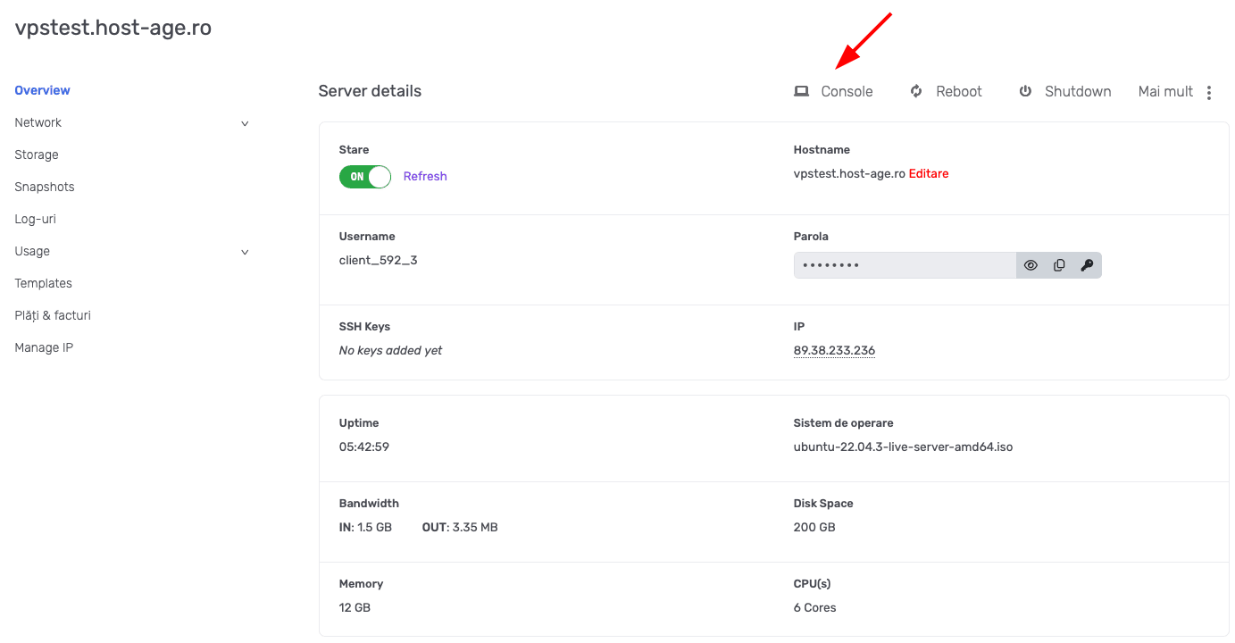The image size is (1235, 643).
Task: Open Log-uri from the sidebar
Action: pyautogui.click(x=36, y=219)
